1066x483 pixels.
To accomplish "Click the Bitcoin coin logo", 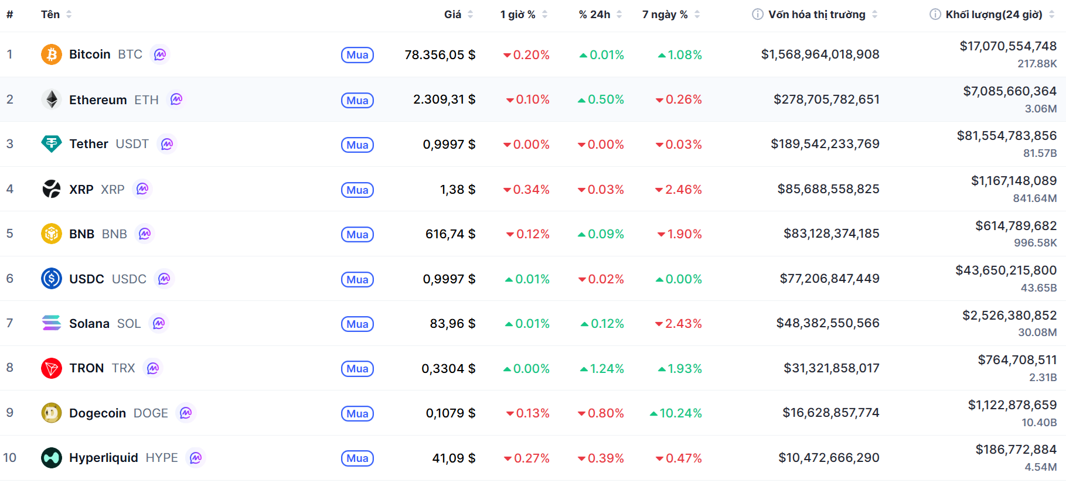I will click(x=52, y=54).
